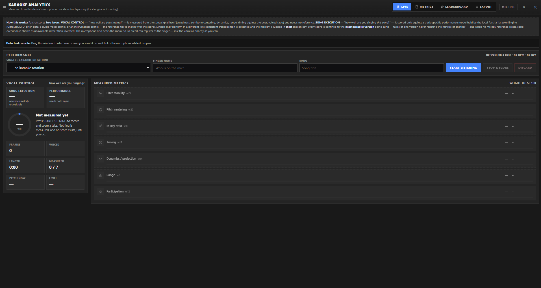Select the Timing metric label
This screenshot has height=288, width=541.
coord(111,142)
